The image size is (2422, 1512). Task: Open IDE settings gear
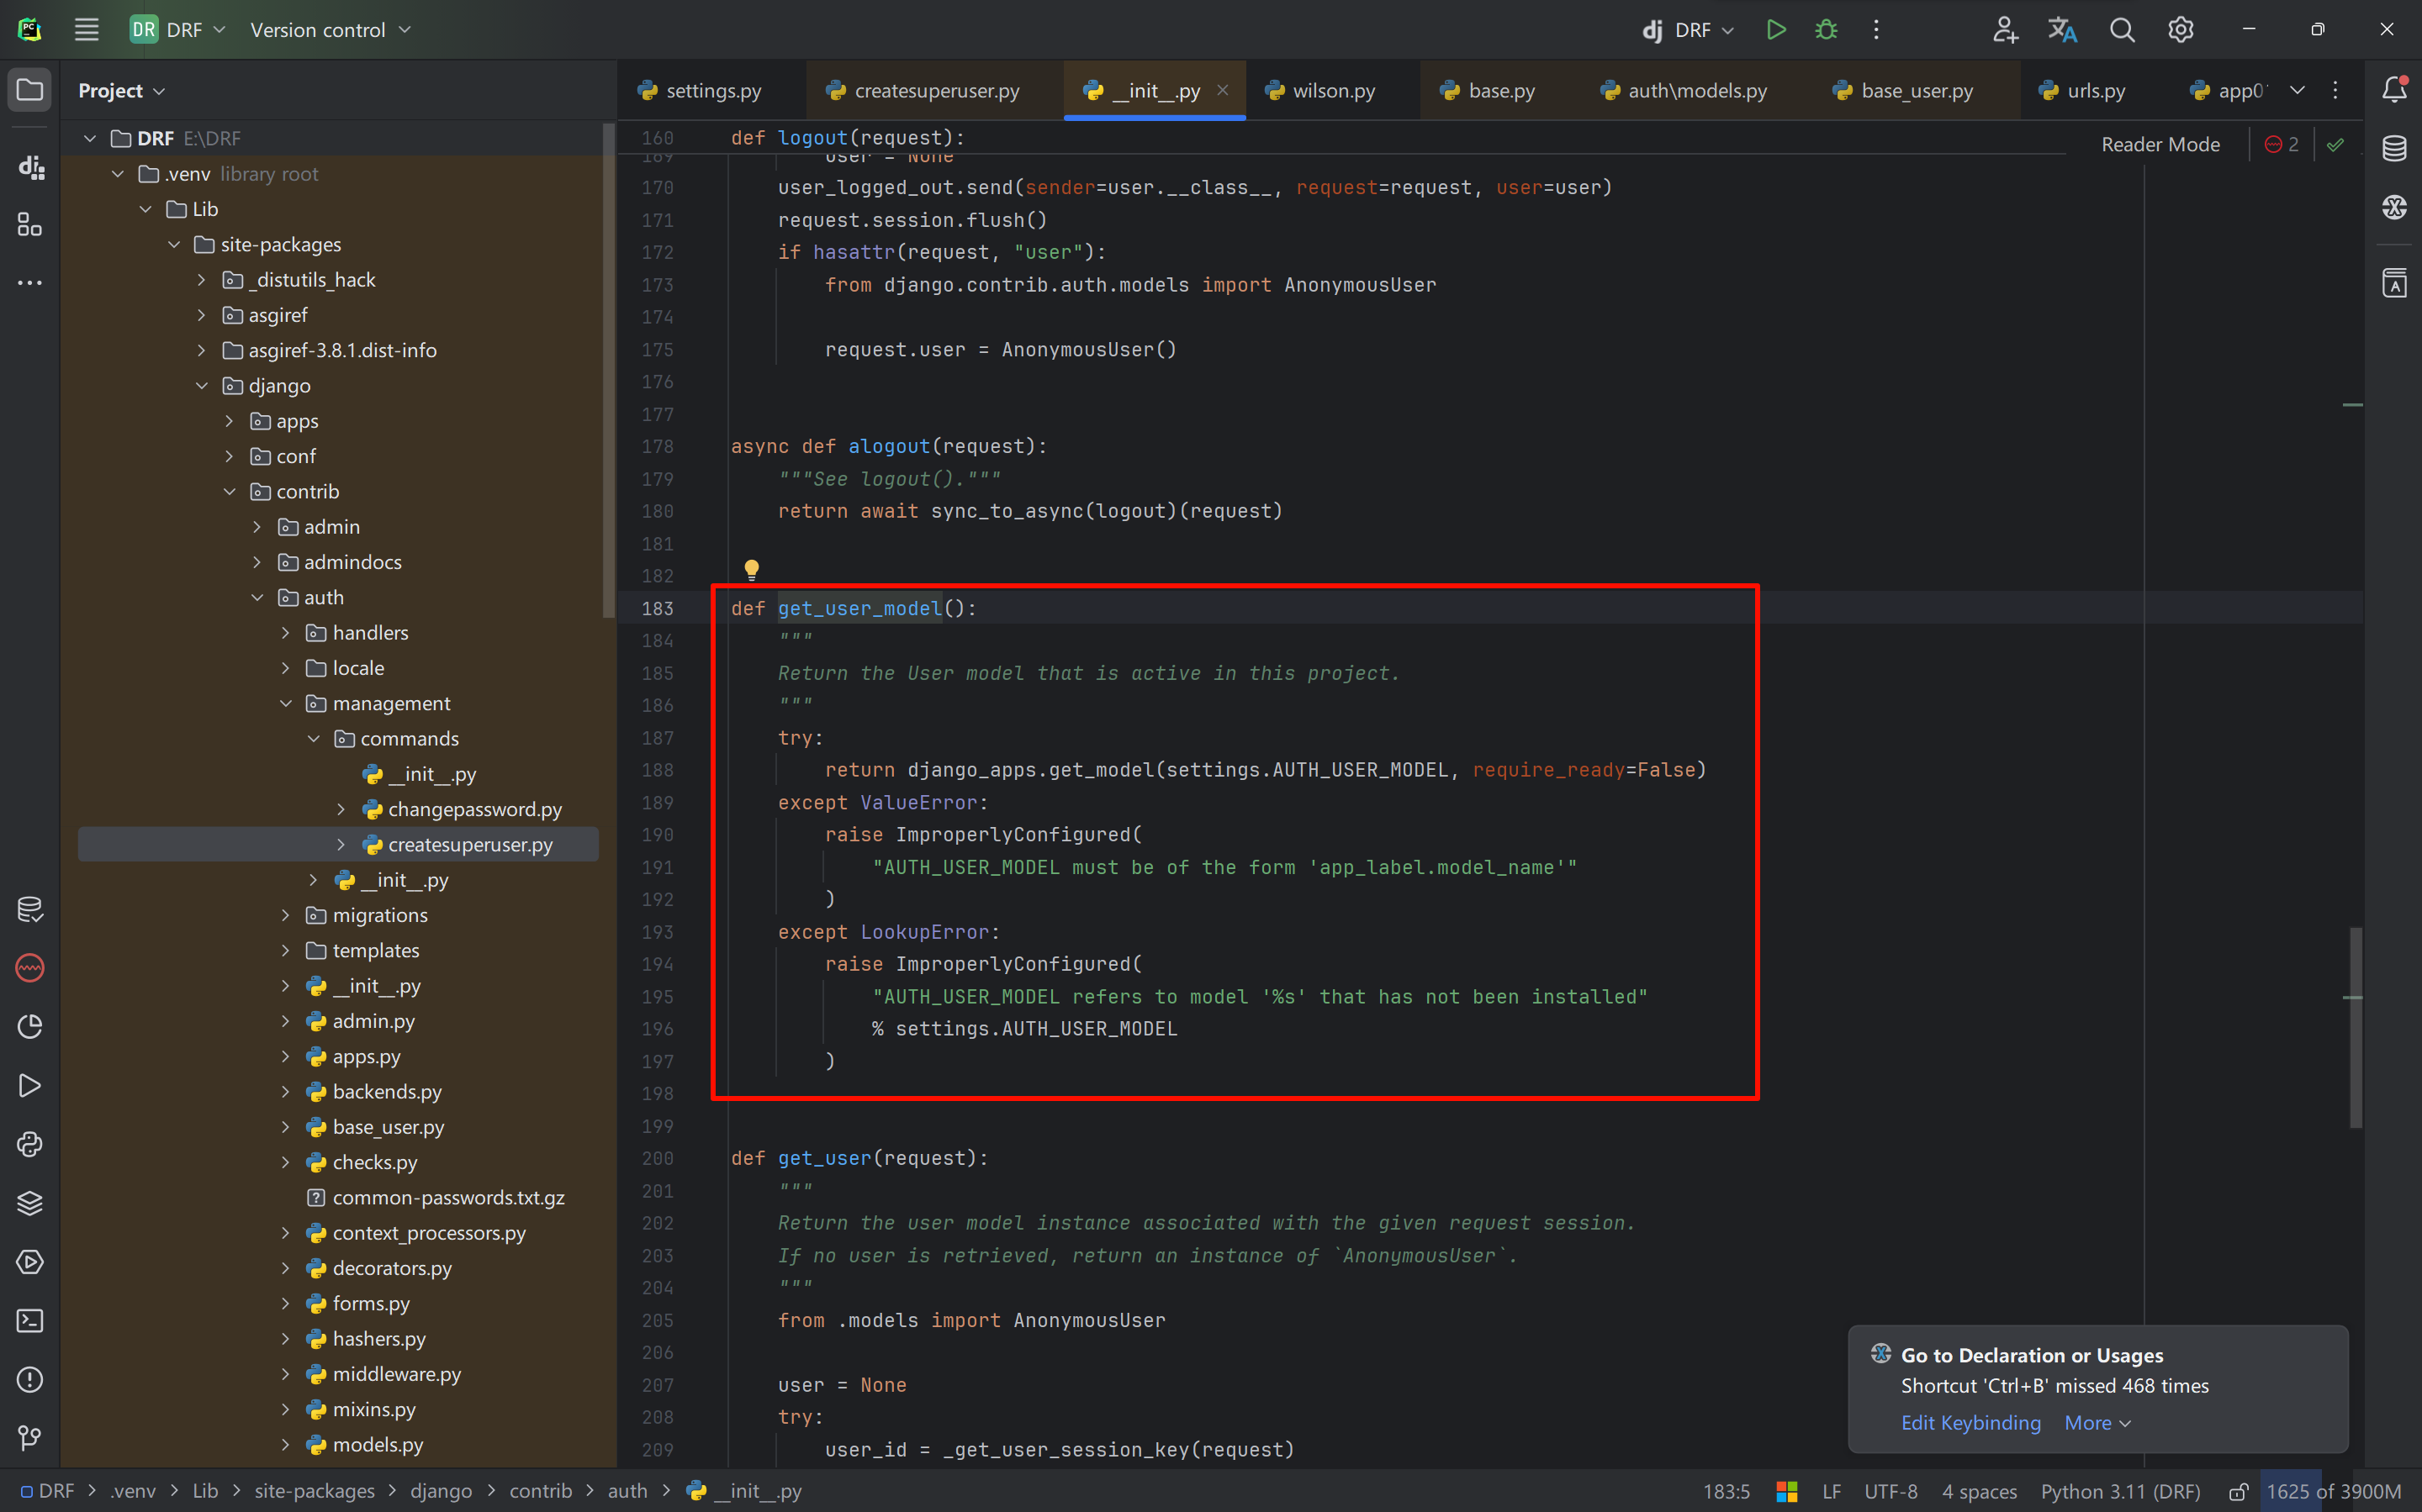(2180, 30)
